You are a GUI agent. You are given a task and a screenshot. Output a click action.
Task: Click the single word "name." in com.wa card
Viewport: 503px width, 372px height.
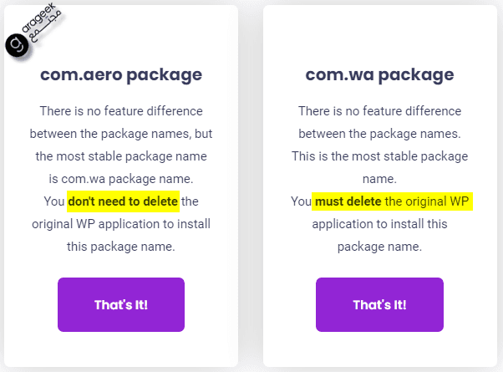(x=379, y=179)
